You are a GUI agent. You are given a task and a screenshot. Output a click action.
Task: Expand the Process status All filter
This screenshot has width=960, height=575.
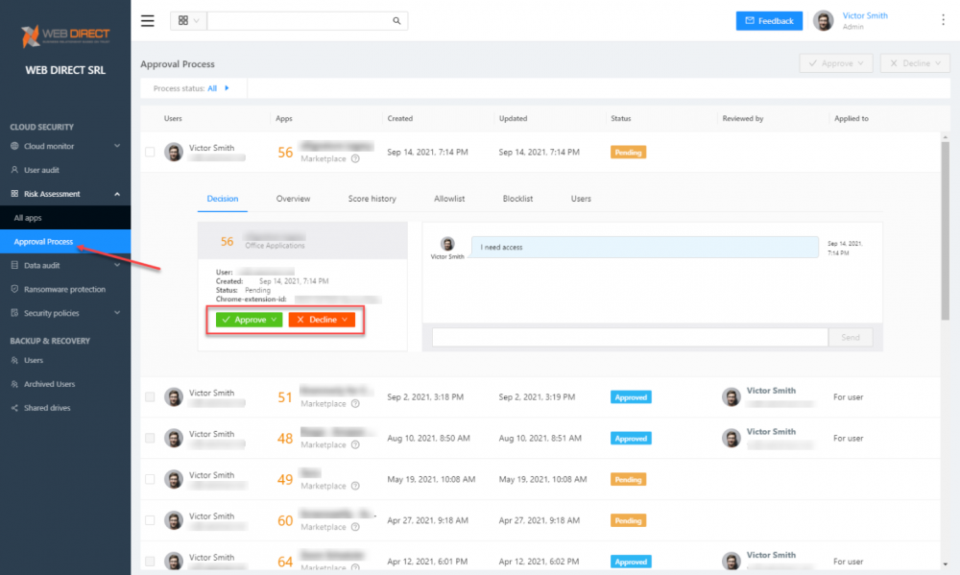coord(227,86)
